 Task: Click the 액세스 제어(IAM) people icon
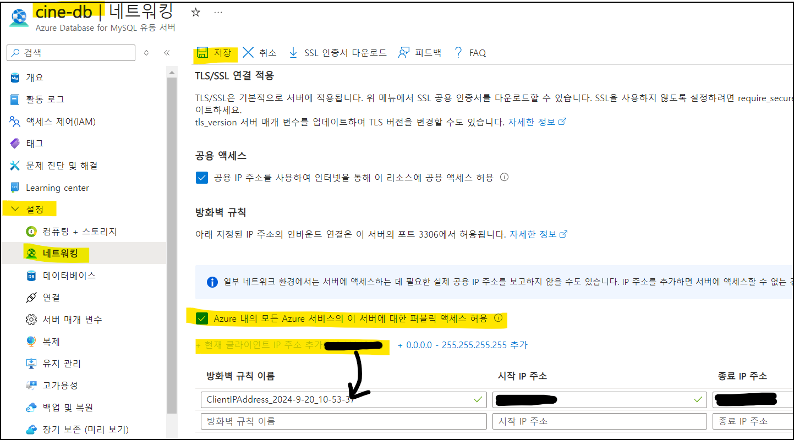pyautogui.click(x=15, y=122)
